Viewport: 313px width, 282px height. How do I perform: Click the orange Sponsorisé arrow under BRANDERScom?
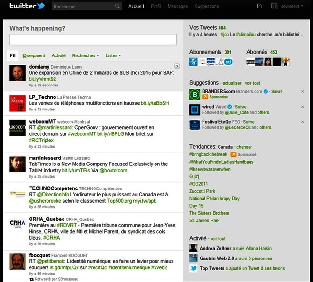pyautogui.click(x=205, y=97)
